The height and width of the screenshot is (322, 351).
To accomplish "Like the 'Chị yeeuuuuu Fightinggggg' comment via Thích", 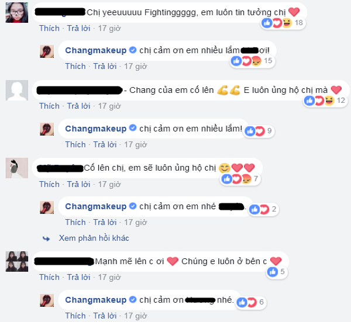I will 50,29.
